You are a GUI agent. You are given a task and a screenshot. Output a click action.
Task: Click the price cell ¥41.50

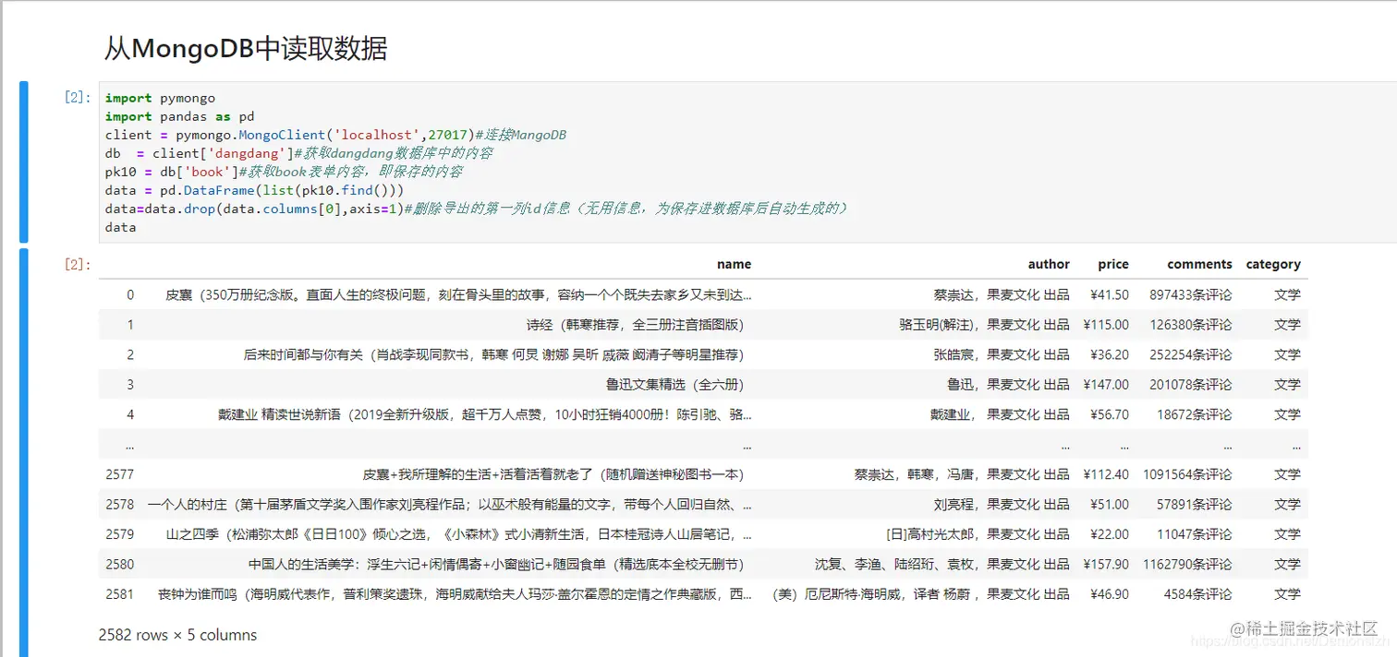point(1110,294)
